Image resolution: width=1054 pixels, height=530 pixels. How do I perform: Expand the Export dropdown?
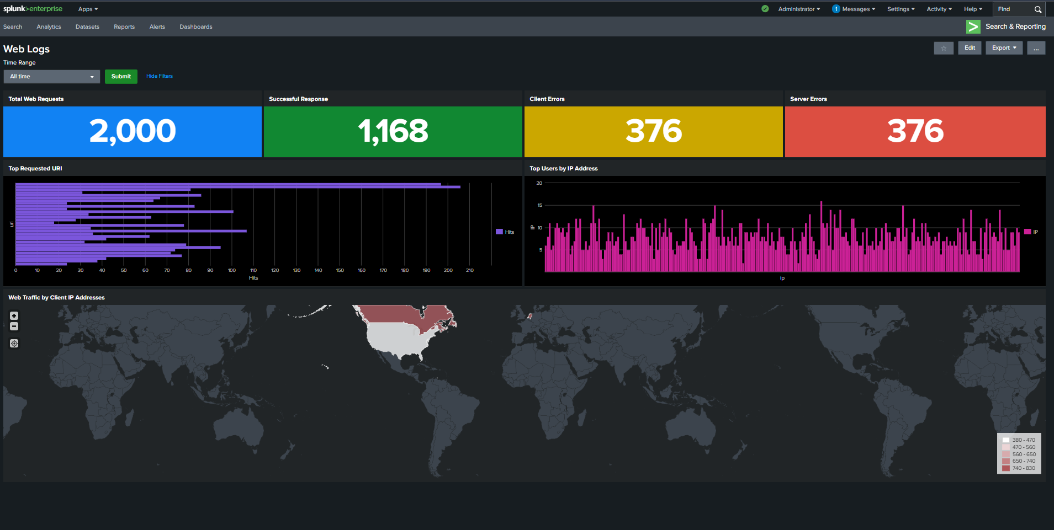(x=1004, y=48)
